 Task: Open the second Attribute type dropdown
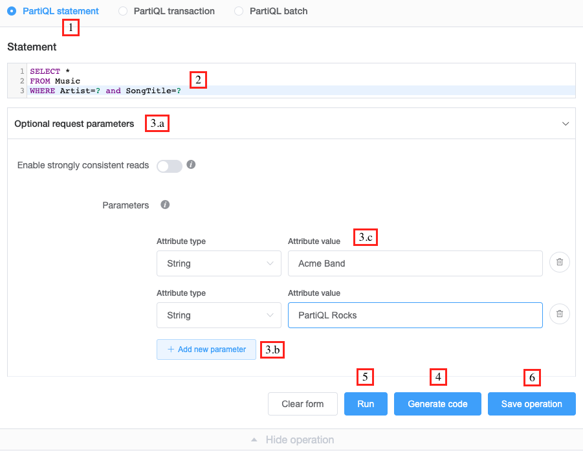point(218,315)
